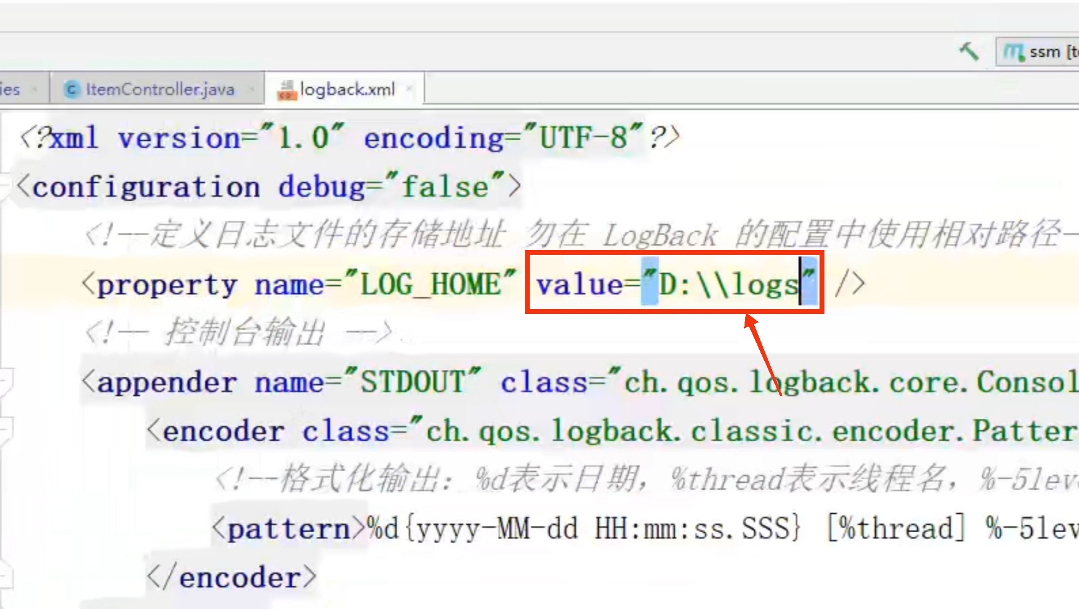Select the logback.xml editor tab
Screen dimensions: 1079x609
[x=347, y=90]
